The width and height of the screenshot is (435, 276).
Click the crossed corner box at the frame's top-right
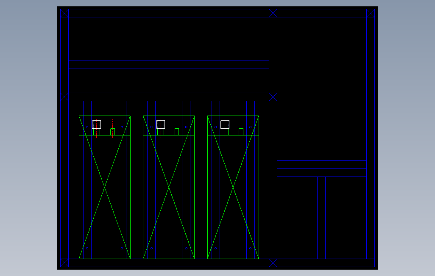[371, 13]
